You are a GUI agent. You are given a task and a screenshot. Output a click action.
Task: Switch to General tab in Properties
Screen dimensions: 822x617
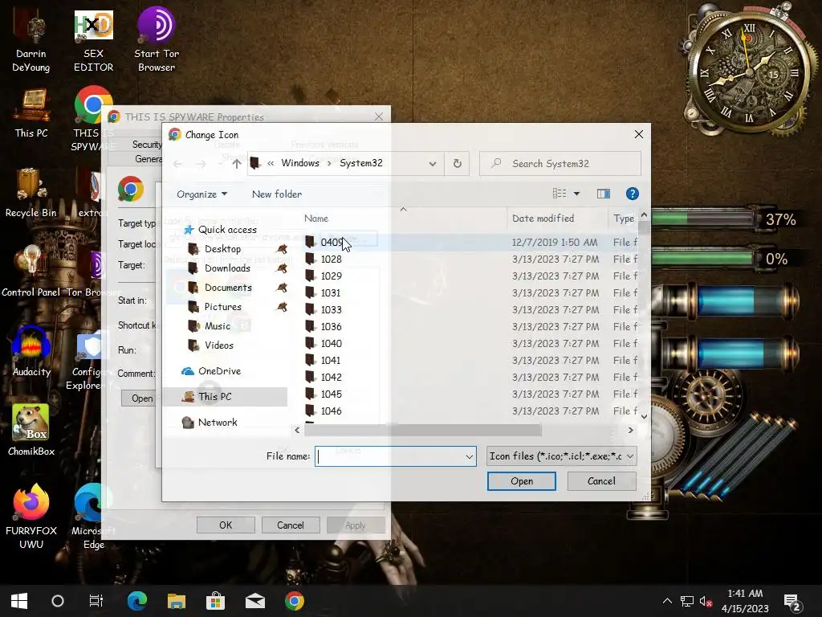(x=148, y=159)
